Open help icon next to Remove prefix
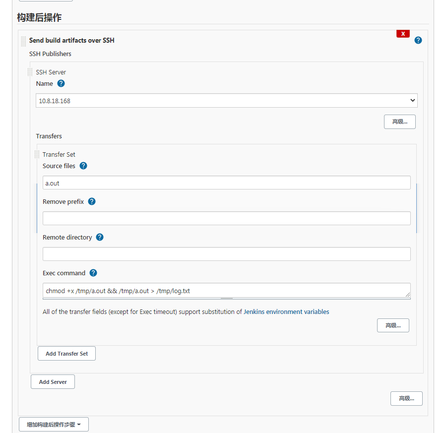This screenshot has height=433, width=448. (92, 201)
